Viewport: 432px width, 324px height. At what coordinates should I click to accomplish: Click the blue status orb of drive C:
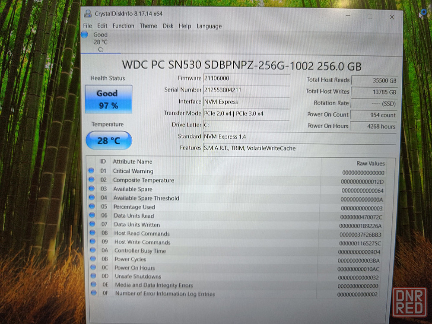pos(85,35)
